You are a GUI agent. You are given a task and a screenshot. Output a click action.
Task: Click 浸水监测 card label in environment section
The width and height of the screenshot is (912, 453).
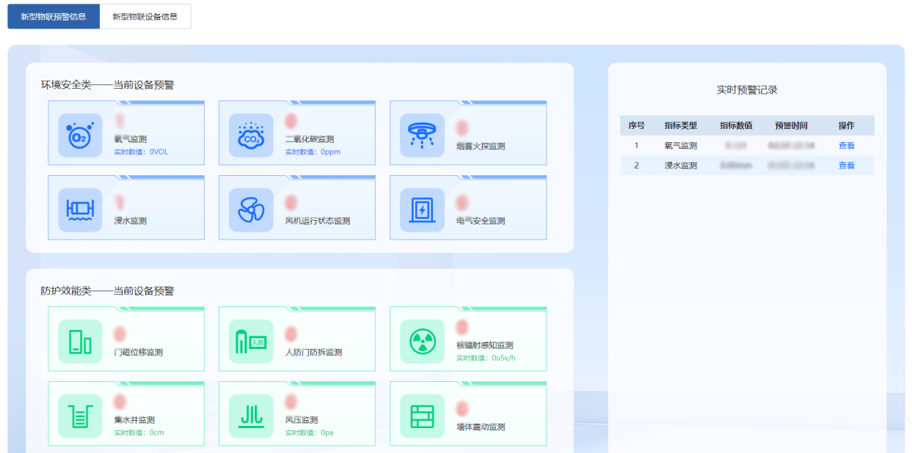[x=131, y=221]
